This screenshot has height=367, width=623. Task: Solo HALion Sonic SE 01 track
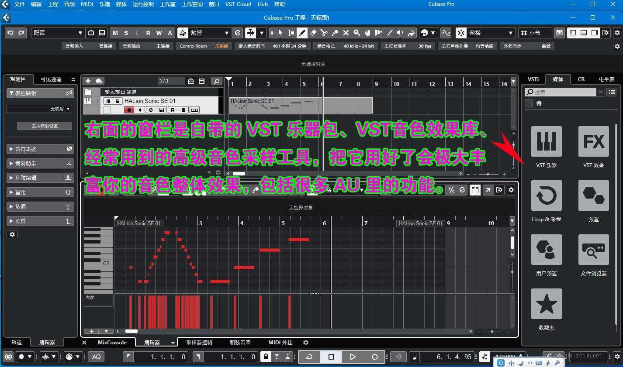(117, 101)
